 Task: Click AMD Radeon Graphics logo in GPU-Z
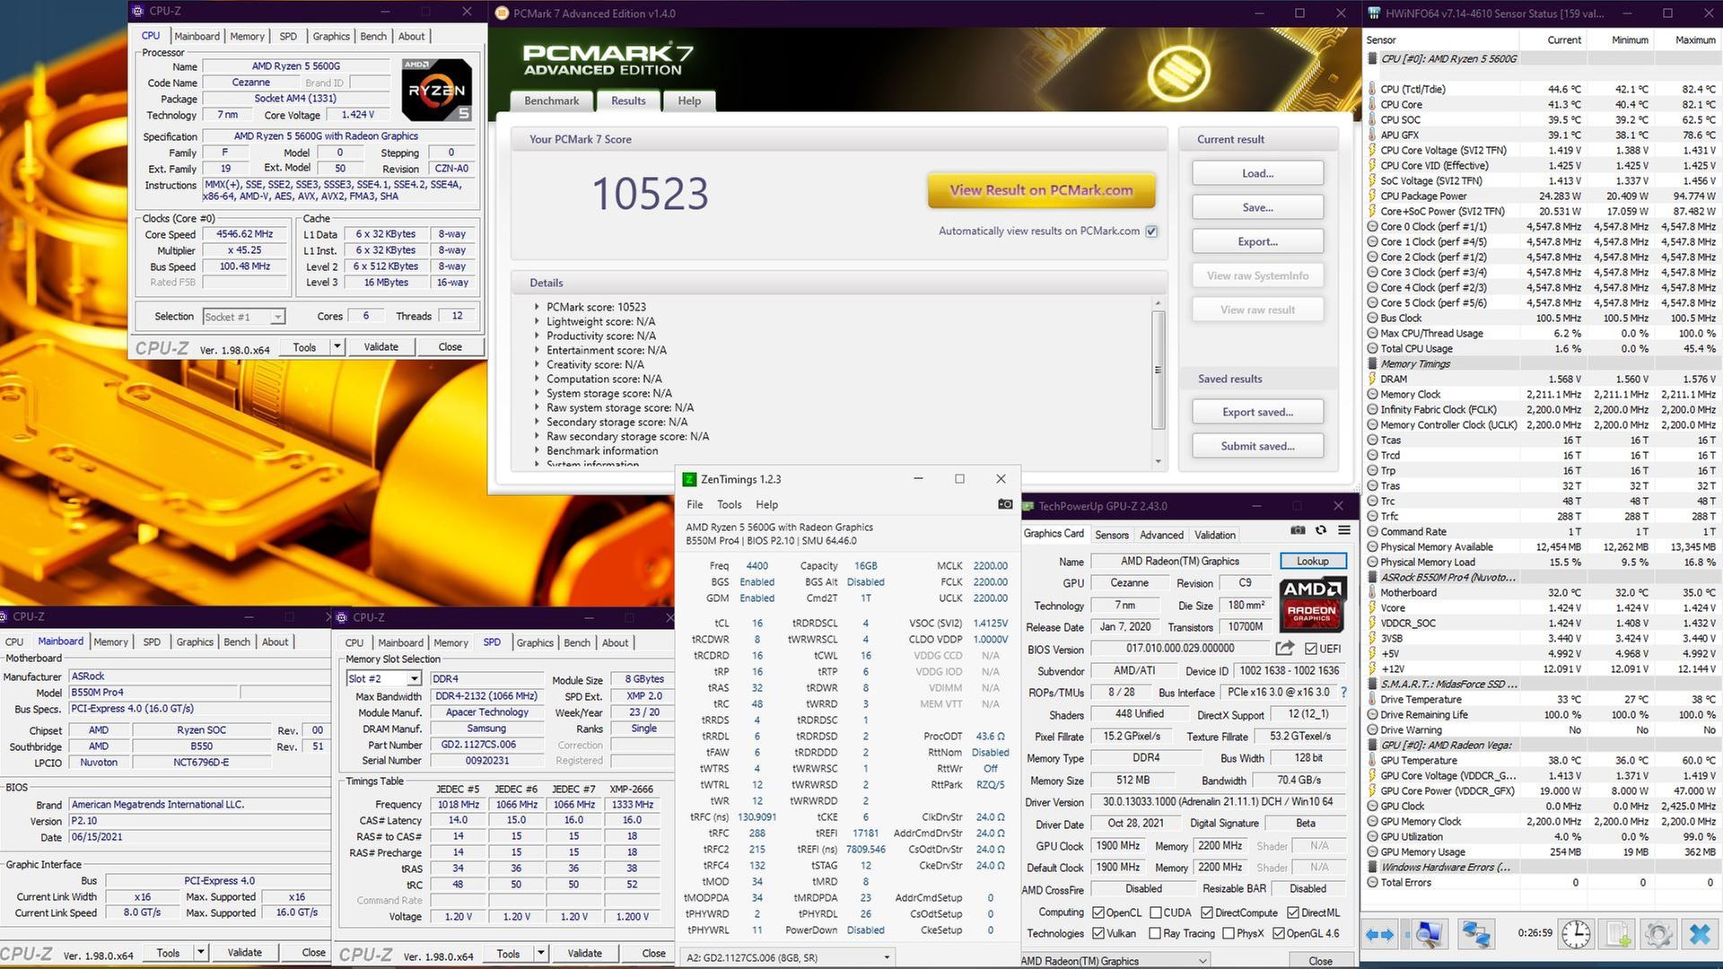tap(1311, 606)
